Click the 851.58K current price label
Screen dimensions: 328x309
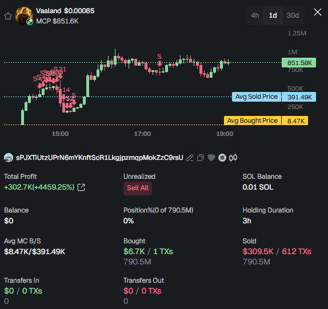click(x=299, y=63)
